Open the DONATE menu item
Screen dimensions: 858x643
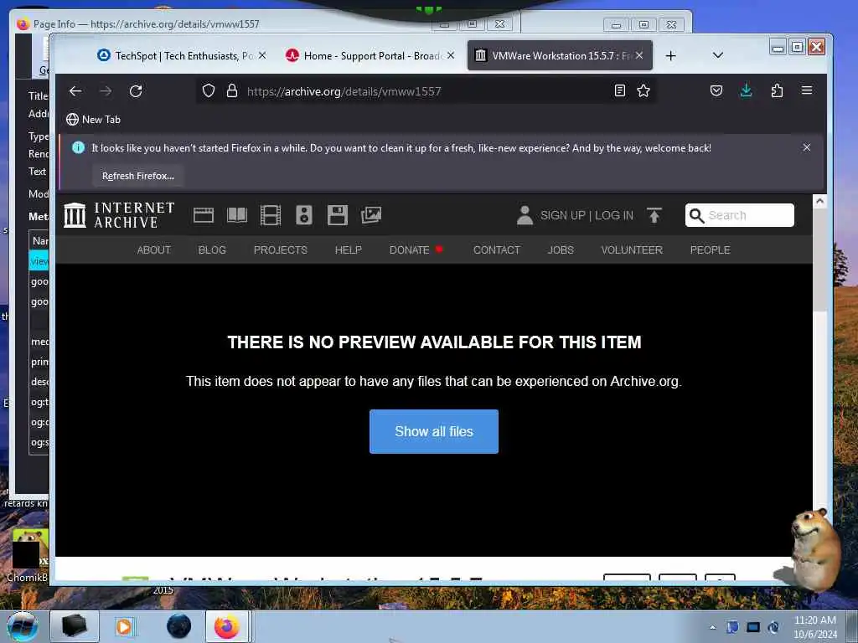[x=409, y=249]
